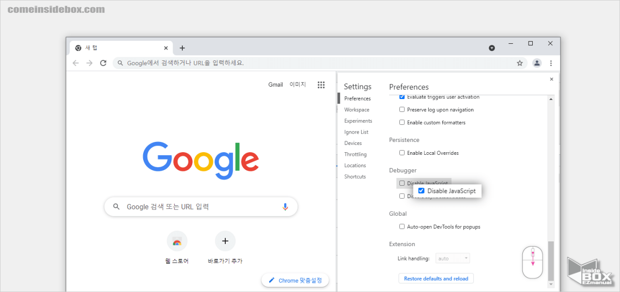Enable Local Overrides checkbox

[402, 153]
